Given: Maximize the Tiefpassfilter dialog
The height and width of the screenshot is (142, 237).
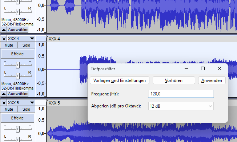Looking at the screenshot, I should (x=203, y=68).
